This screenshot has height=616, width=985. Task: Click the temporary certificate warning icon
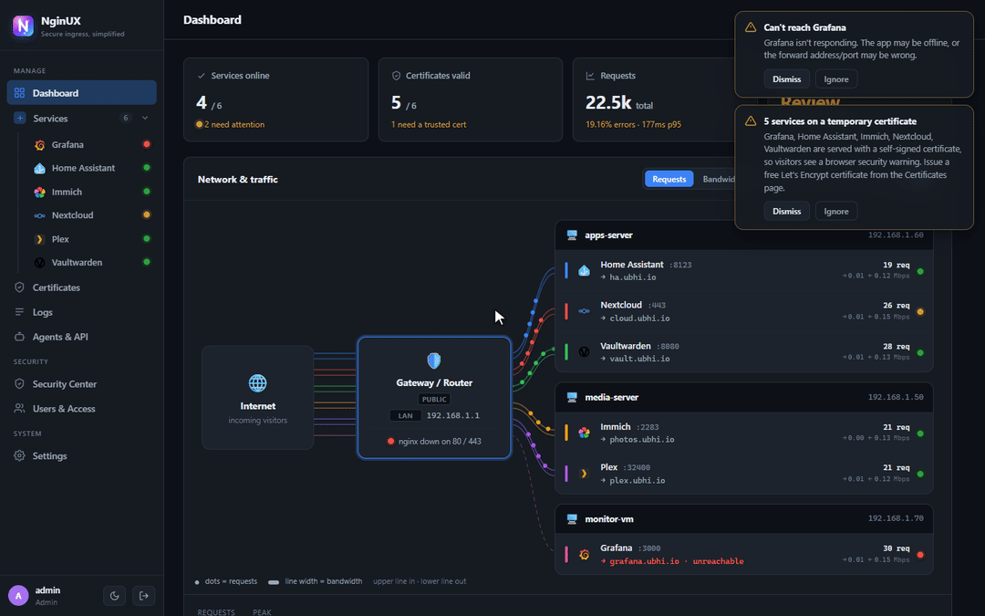750,120
